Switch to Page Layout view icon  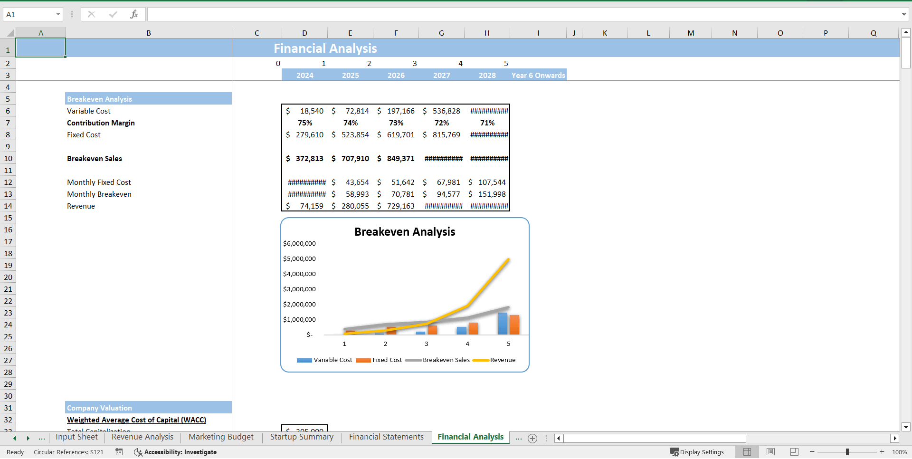[x=770, y=452]
